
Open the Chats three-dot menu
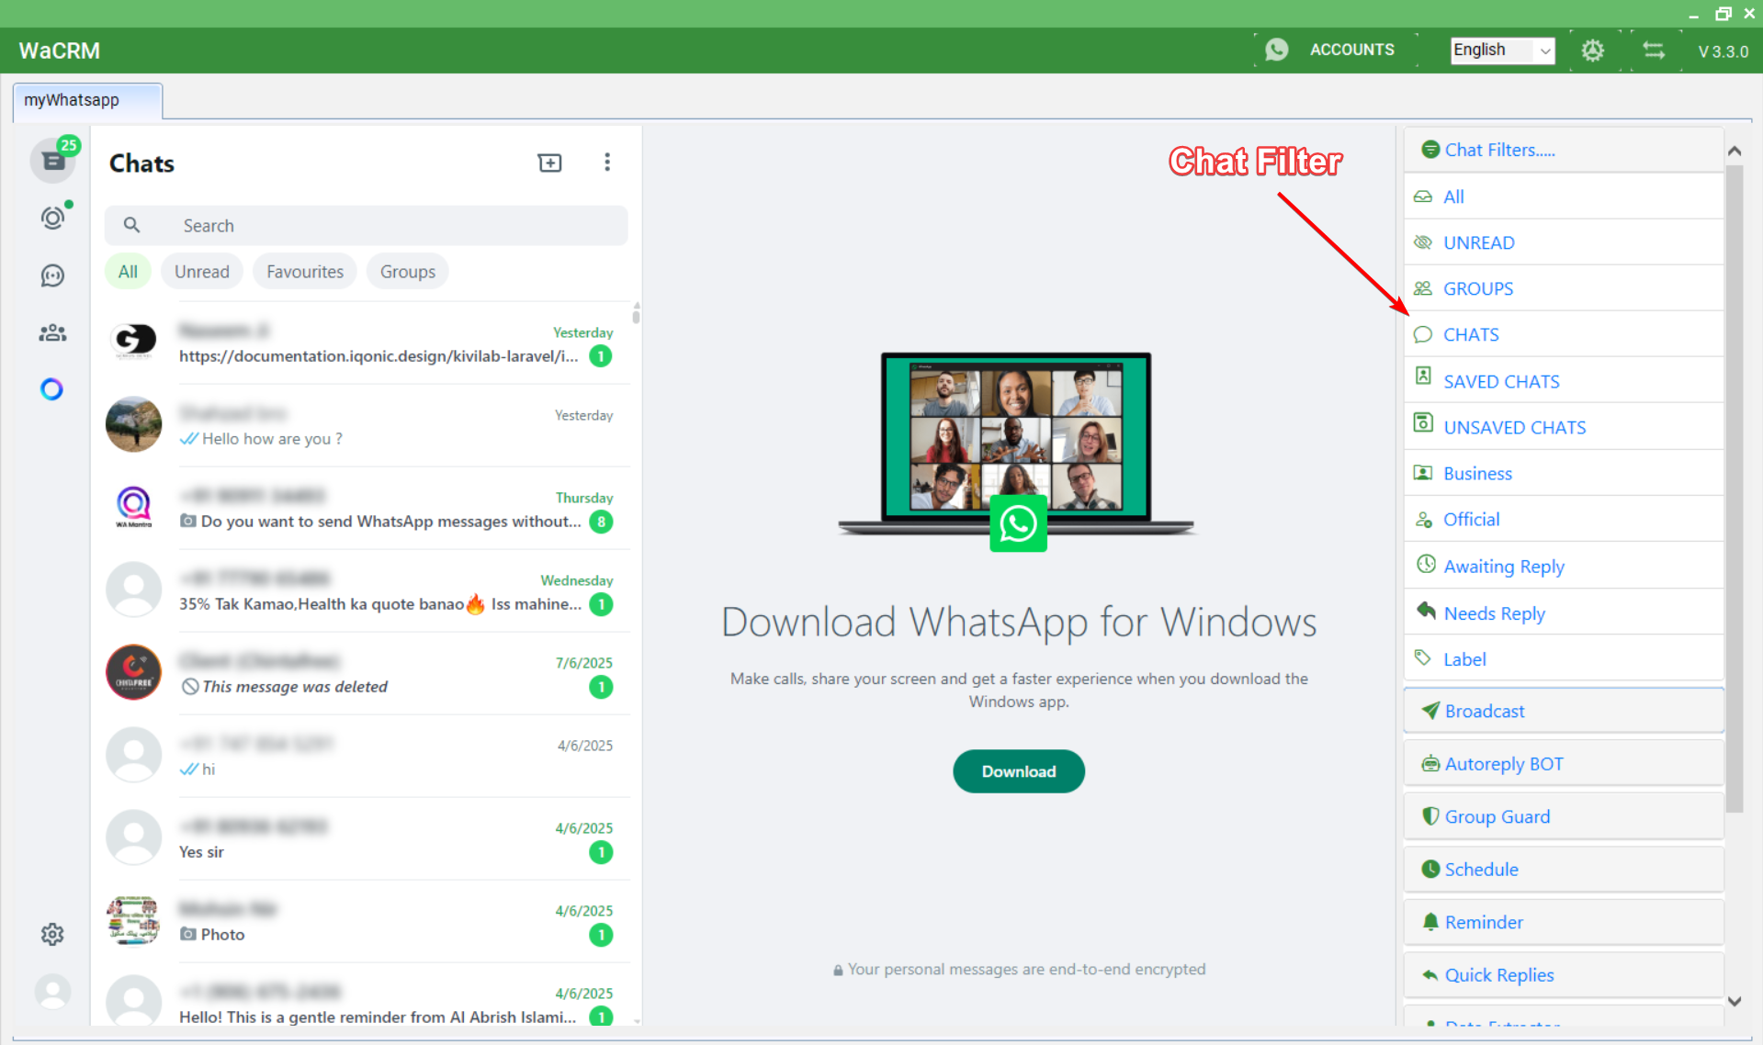pos(606,163)
